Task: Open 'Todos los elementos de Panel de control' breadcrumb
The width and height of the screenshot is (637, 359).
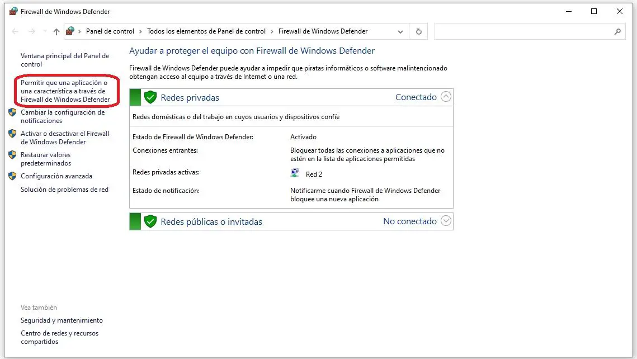Action: coord(206,31)
